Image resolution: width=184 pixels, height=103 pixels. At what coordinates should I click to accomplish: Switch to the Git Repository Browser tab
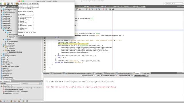click(x=124, y=73)
